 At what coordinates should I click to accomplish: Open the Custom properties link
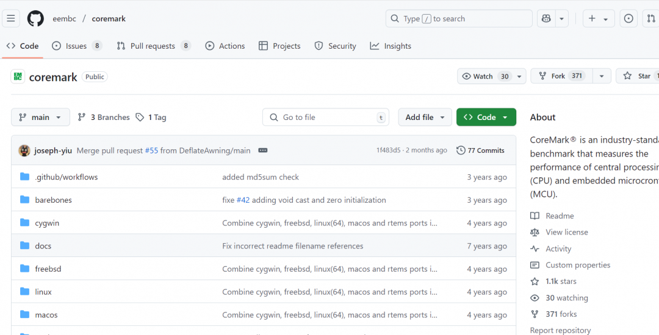(x=578, y=265)
